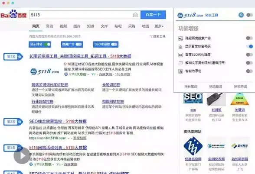Open the 搜索工具 filter options
The width and height of the screenshot is (255, 174).
point(157,36)
